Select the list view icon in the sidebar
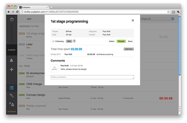Screen dimensions: 187x123 [x=12, y=88]
